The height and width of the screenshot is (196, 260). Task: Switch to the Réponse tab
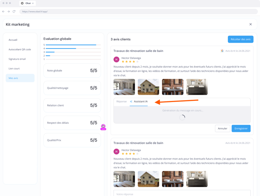tap(121, 102)
